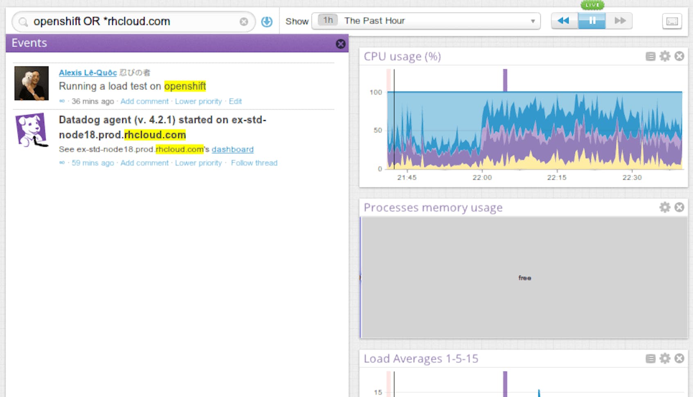Viewport: 693px width, 397px height.
Task: Add comment on the openshift load test
Action: [x=144, y=101]
